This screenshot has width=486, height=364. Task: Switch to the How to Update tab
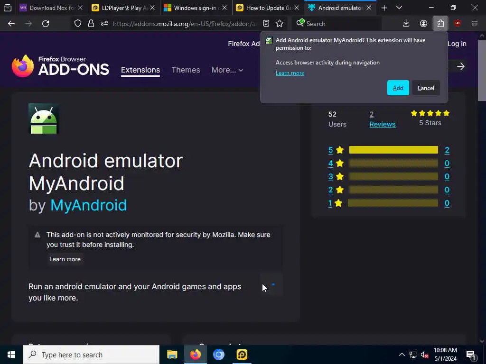point(268,8)
